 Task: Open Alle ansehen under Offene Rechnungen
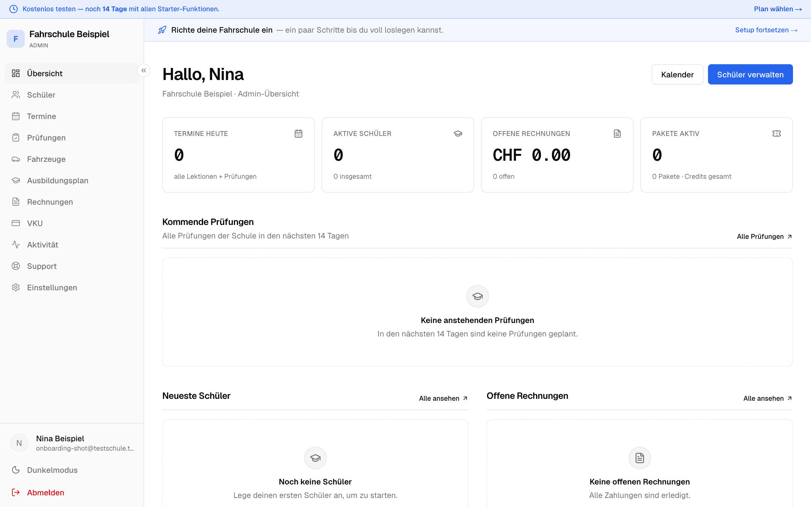768,398
